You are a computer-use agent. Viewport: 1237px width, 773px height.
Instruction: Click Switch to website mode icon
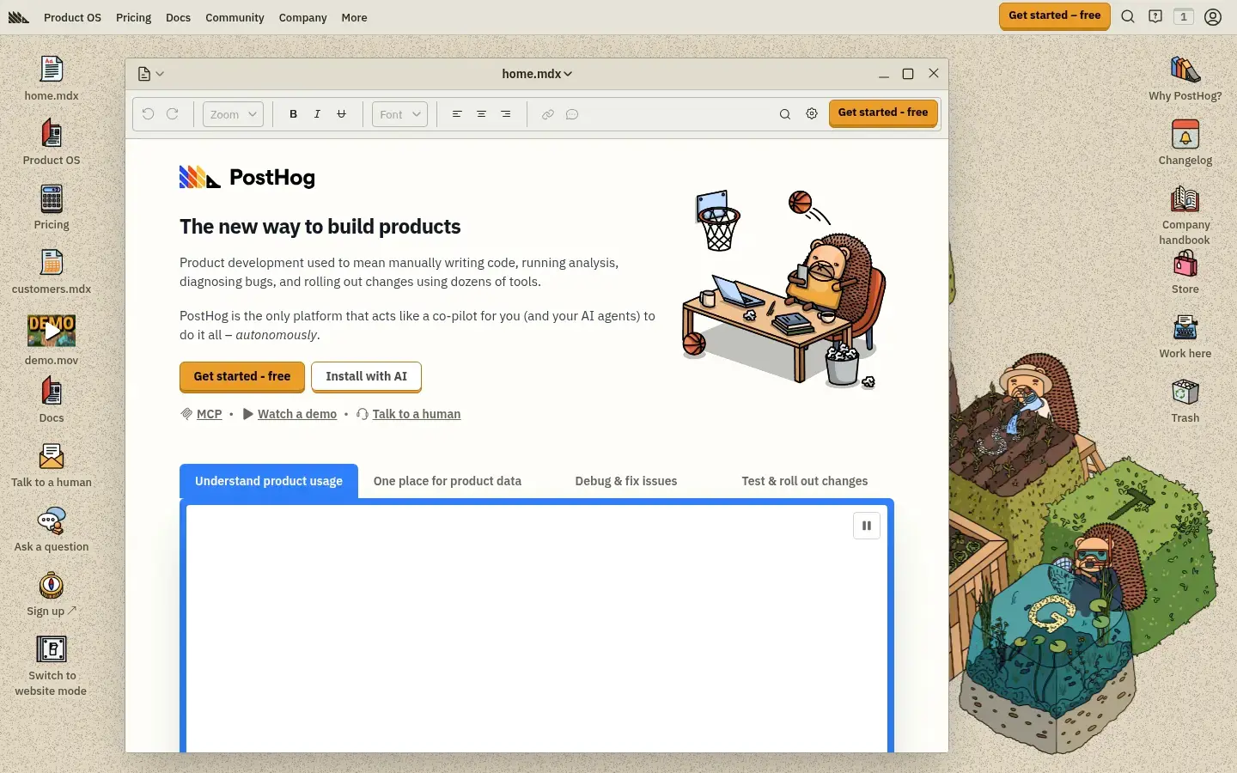click(x=52, y=649)
